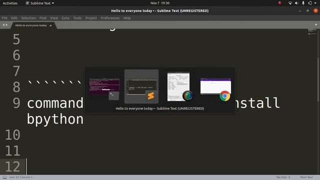Change the Tab Size: 4 setting

(283, 177)
